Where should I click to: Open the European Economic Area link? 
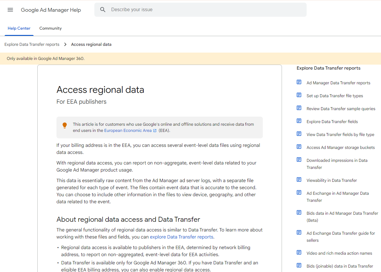(x=128, y=130)
